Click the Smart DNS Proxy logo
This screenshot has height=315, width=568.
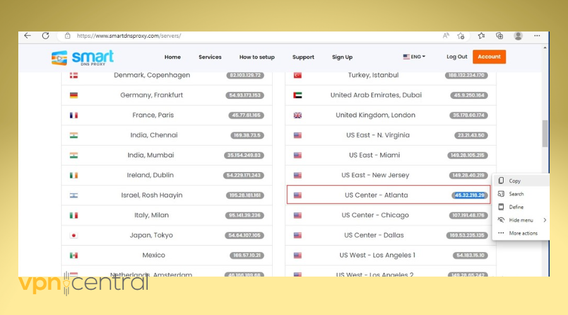(x=83, y=57)
